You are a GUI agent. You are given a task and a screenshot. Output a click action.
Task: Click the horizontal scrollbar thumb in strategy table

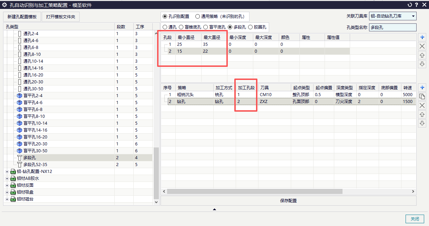[255, 191]
